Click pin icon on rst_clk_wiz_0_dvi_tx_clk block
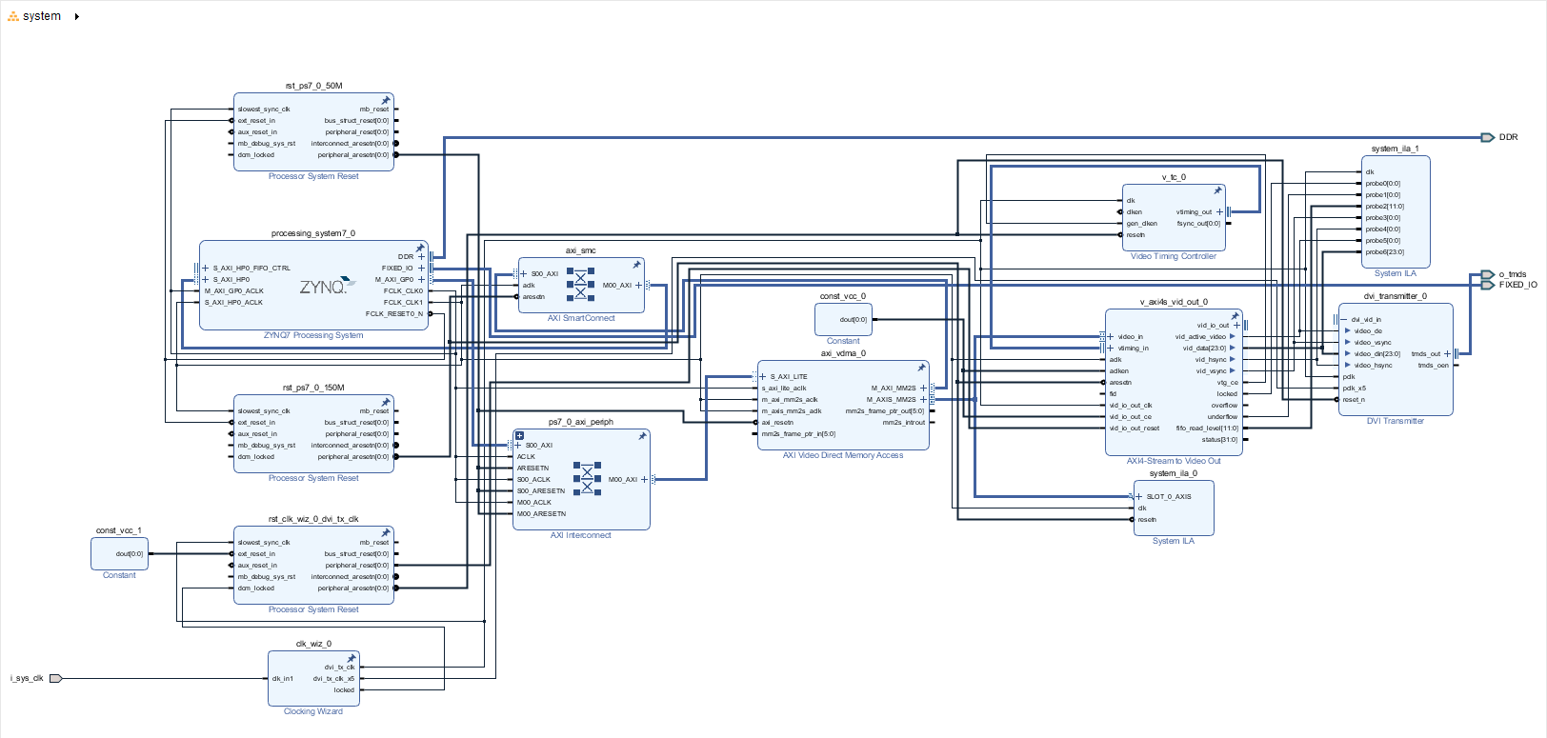The height and width of the screenshot is (738, 1547). [386, 533]
